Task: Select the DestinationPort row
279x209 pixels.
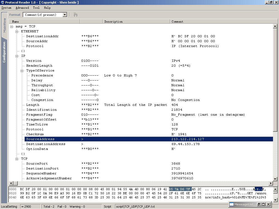Action: click(x=149, y=169)
